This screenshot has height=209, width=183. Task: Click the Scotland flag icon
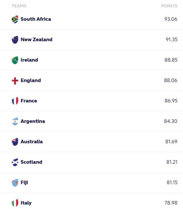pyautogui.click(x=15, y=162)
